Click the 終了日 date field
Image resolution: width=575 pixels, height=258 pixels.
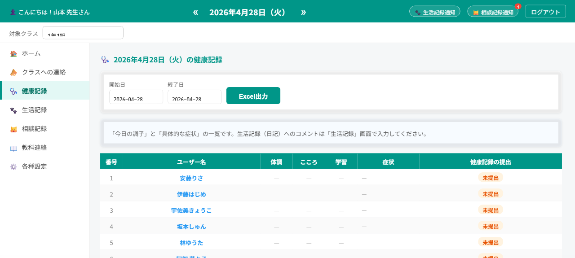(x=195, y=97)
